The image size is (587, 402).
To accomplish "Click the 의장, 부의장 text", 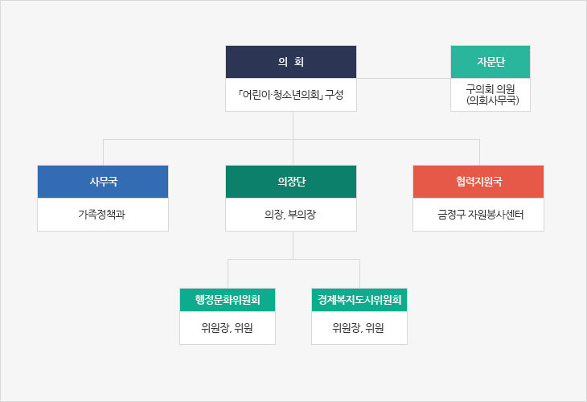I will [291, 215].
